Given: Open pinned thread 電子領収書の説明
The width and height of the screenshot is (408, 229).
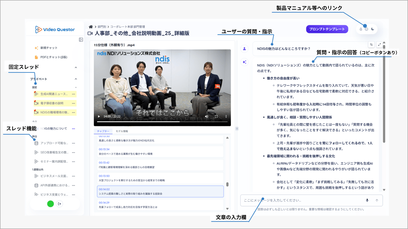Looking at the screenshot, I should [x=52, y=103].
